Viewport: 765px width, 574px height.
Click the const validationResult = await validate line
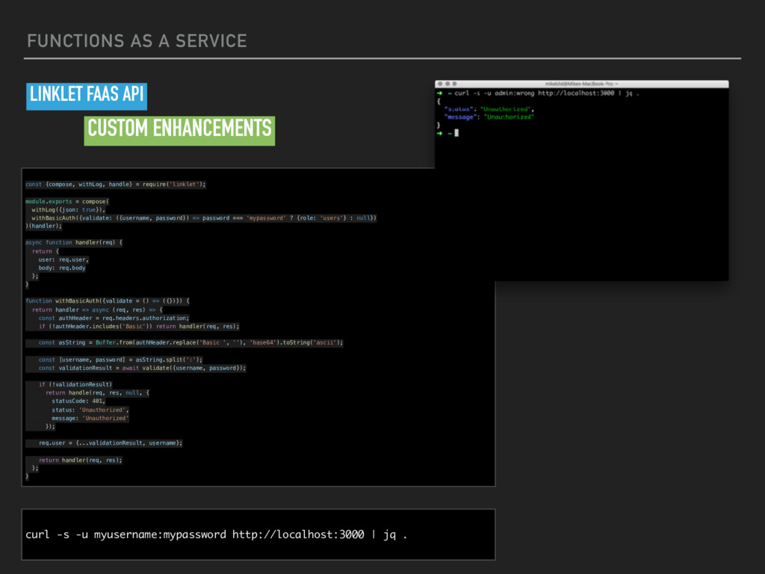(x=143, y=368)
